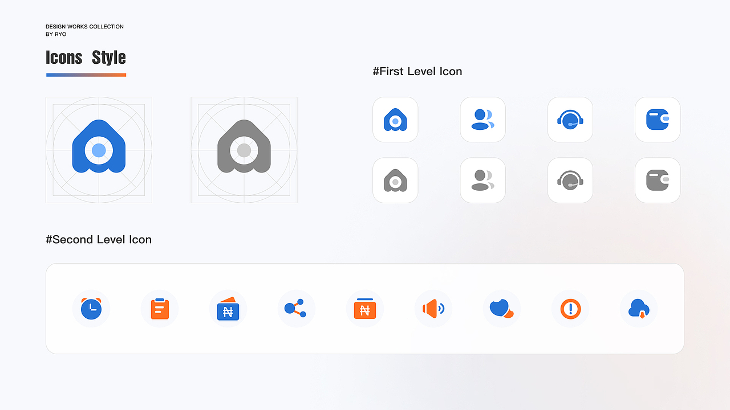
Task: Click the blue share nodes icon
Action: tap(297, 309)
